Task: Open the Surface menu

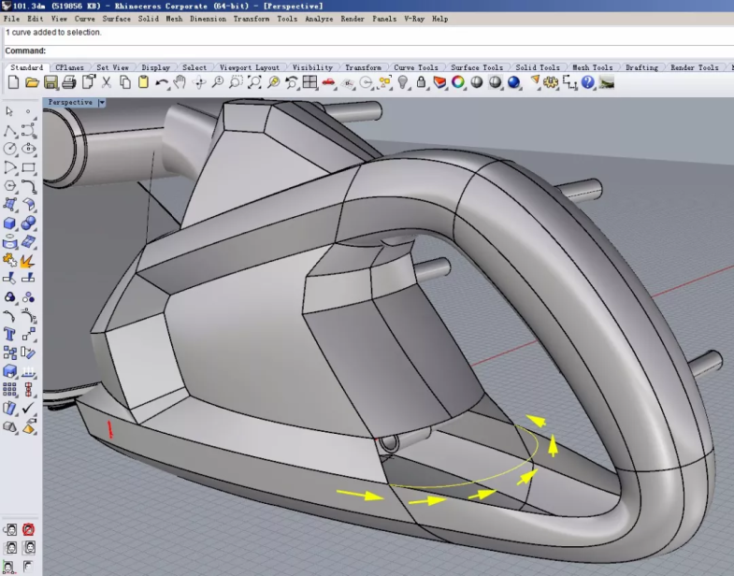Action: click(117, 19)
